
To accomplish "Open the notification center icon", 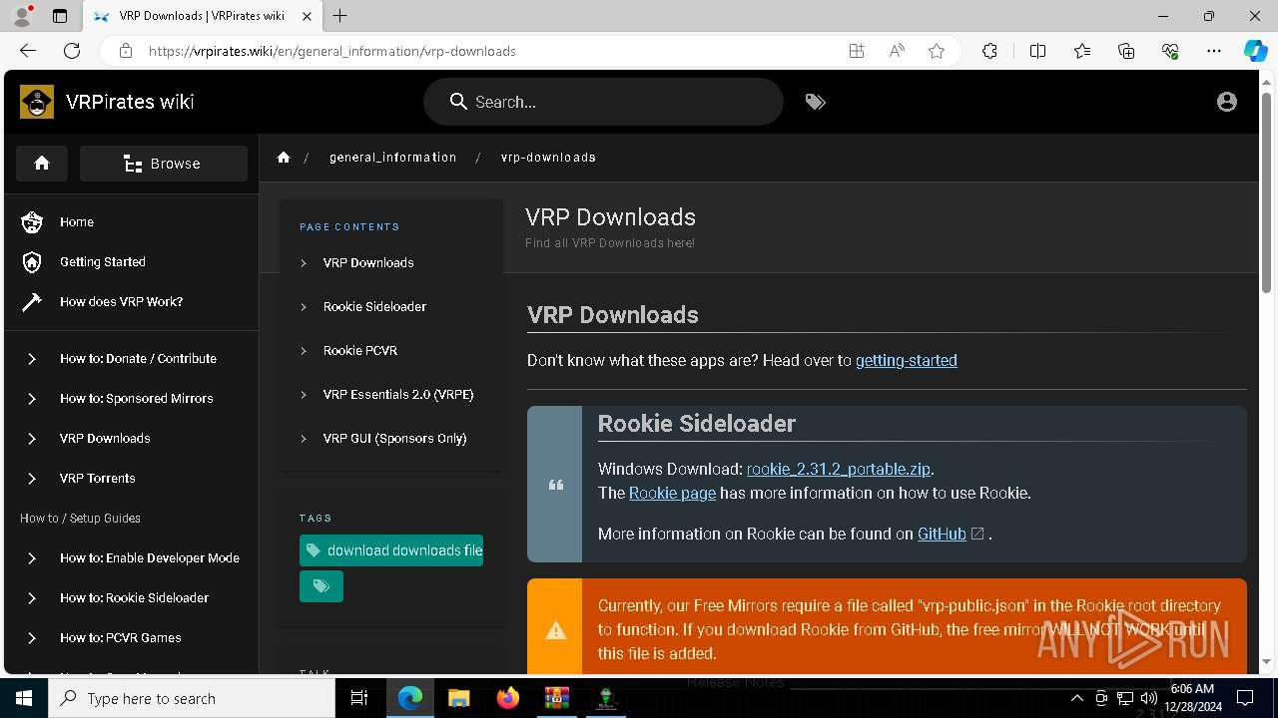I will coord(1245,698).
